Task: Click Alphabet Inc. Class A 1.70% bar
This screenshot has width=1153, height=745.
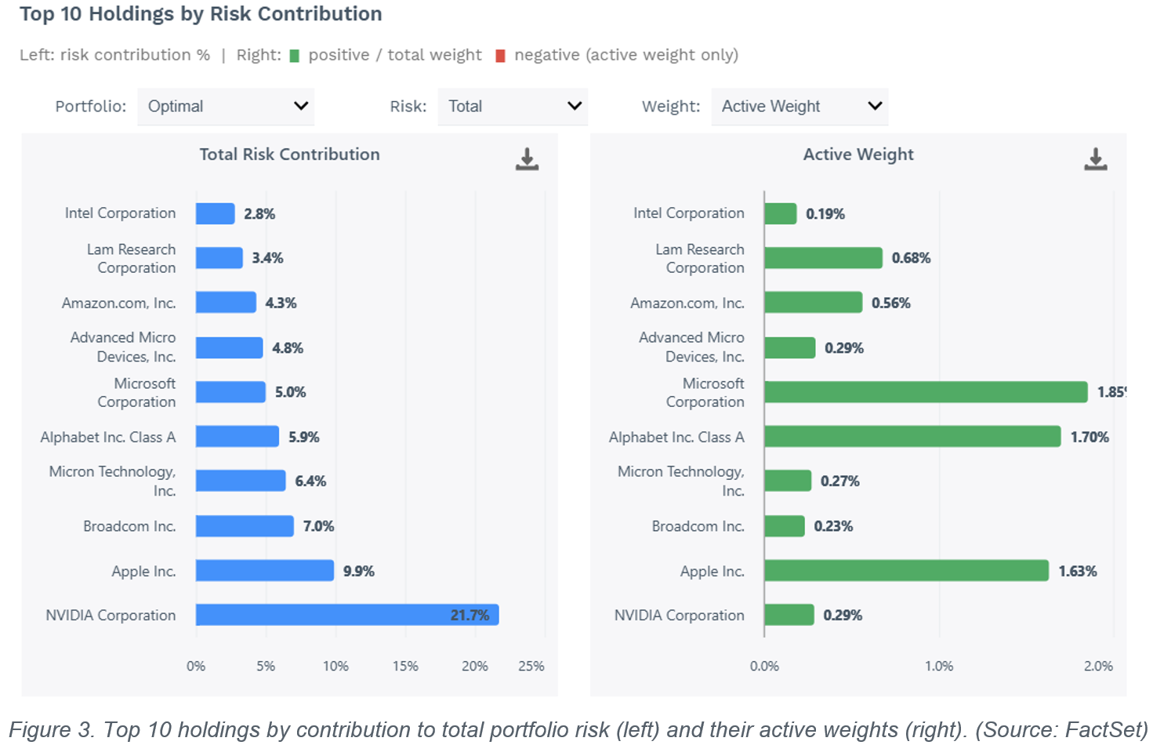Action: coord(912,437)
